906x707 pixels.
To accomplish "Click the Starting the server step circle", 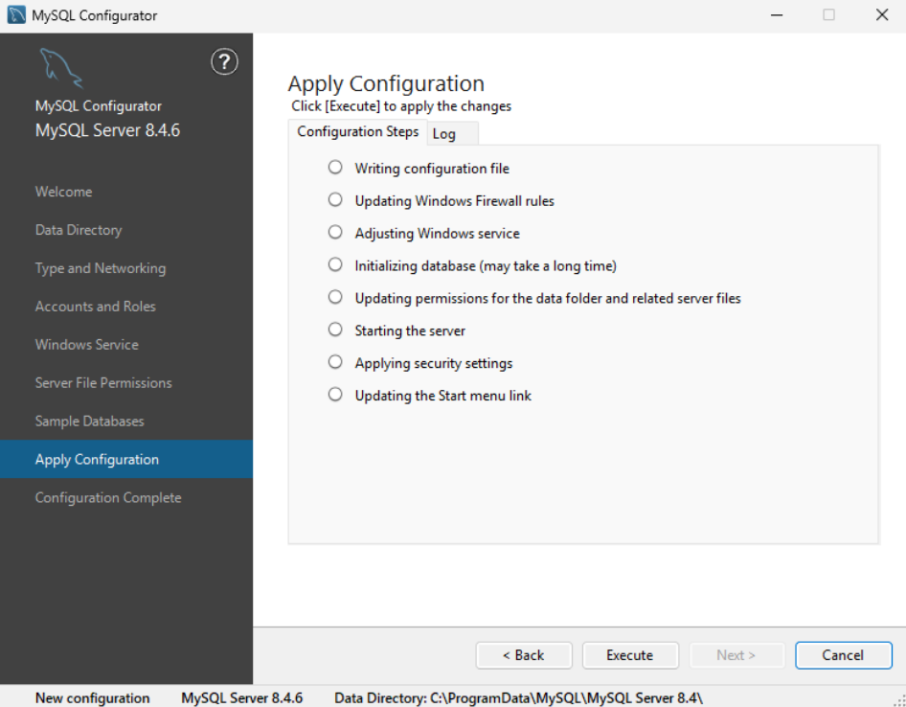I will tap(335, 330).
